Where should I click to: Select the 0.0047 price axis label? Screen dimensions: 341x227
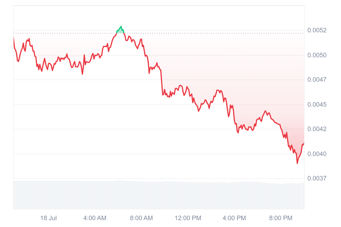tap(317, 80)
